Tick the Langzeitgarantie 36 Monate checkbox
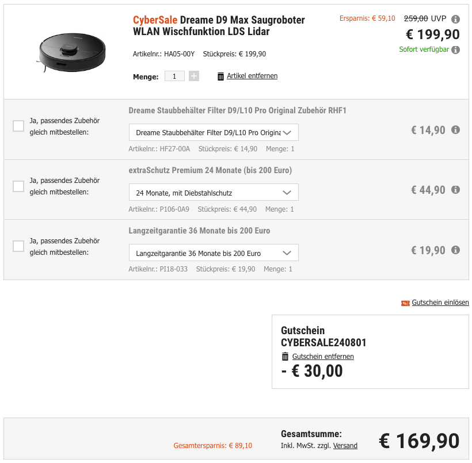This screenshot has height=463, width=472. (x=18, y=246)
